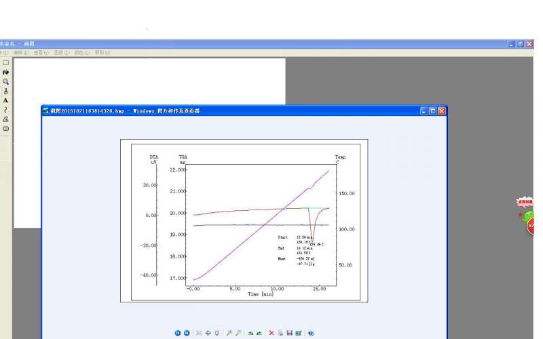Click the white Paint canvas area
Image resolution: width=543 pixels, height=339 pixels.
(149, 81)
